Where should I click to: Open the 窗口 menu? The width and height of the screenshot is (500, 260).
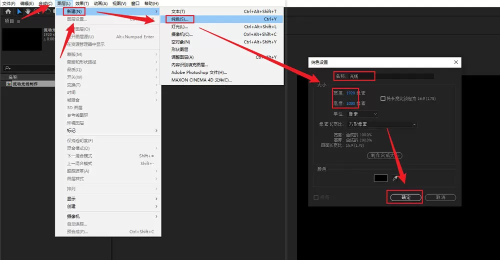point(135,3)
